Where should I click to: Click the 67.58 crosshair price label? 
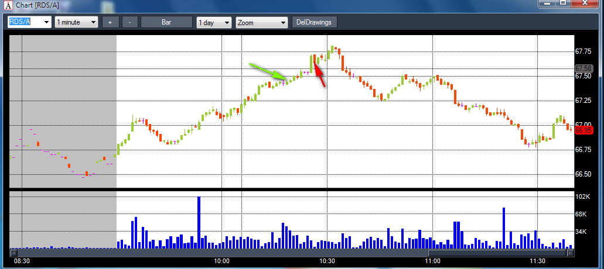pyautogui.click(x=583, y=68)
